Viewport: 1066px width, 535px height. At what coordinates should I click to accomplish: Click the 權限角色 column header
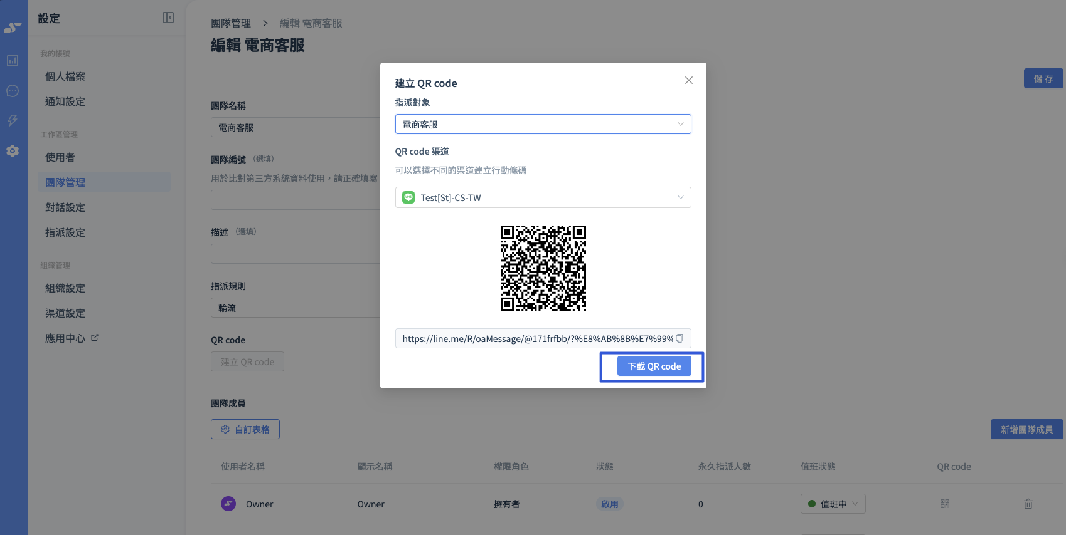click(511, 467)
